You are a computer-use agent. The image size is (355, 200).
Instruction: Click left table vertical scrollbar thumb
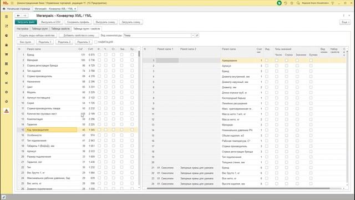pyautogui.click(x=139, y=54)
